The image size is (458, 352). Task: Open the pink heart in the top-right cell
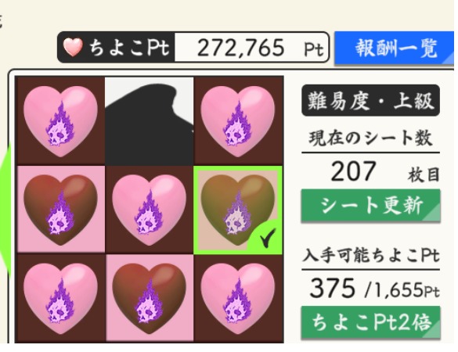[x=238, y=121]
